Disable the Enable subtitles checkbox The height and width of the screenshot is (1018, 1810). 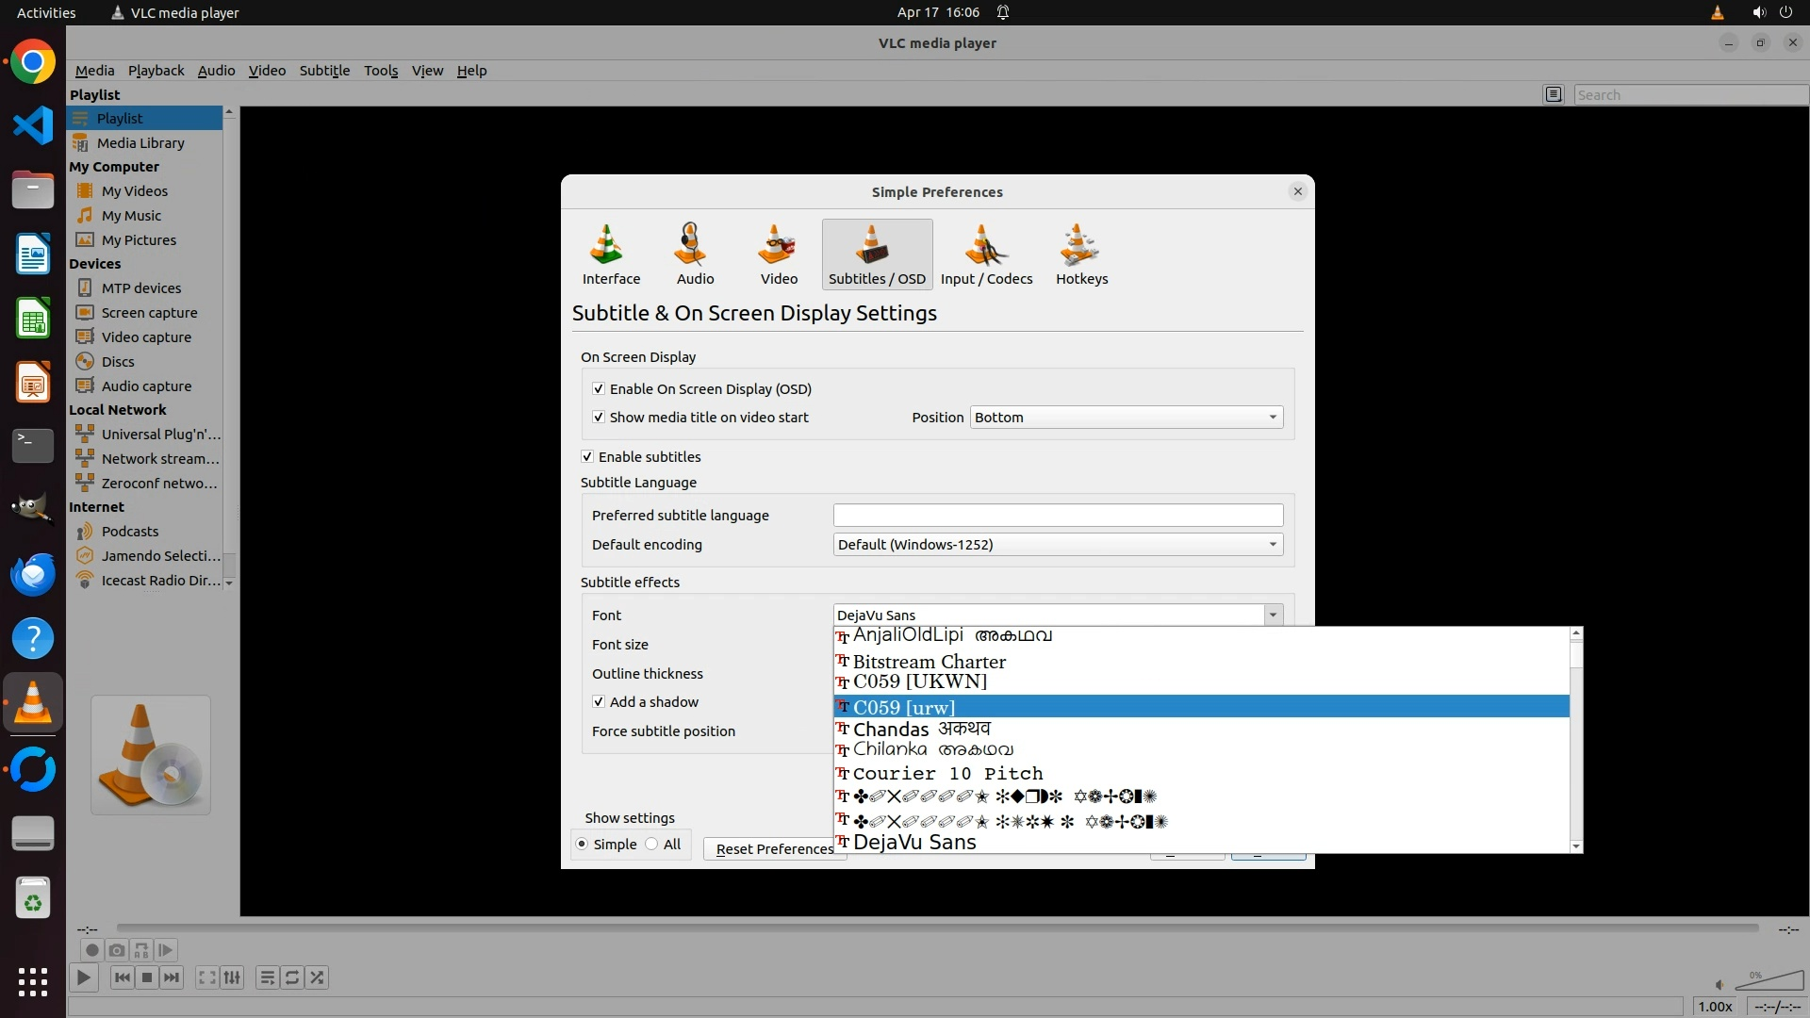(x=587, y=456)
